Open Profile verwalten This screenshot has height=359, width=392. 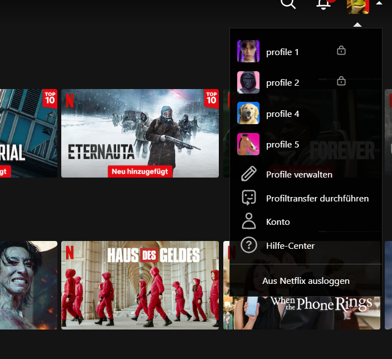[x=299, y=175]
